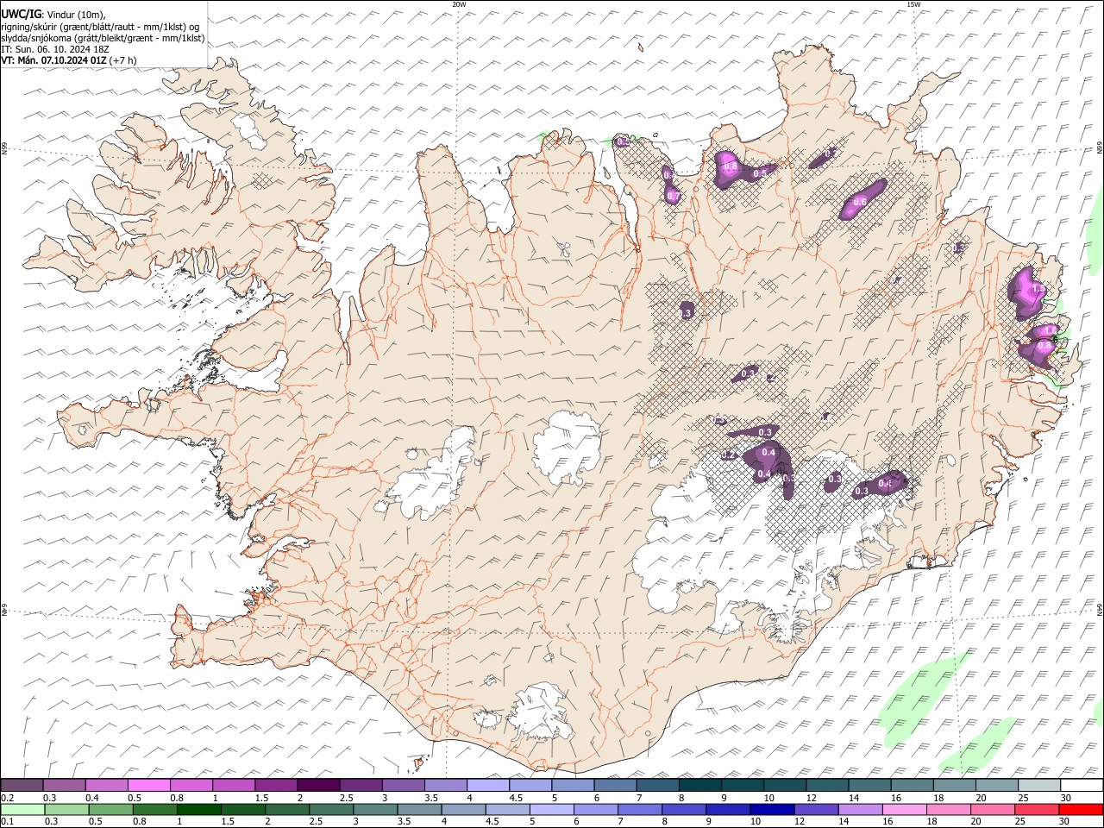Click the '15W' longitude label at the top edge
The height and width of the screenshot is (828, 1104).
(913, 4)
